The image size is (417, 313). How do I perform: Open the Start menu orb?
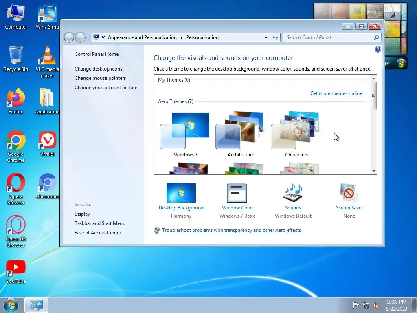(x=11, y=305)
